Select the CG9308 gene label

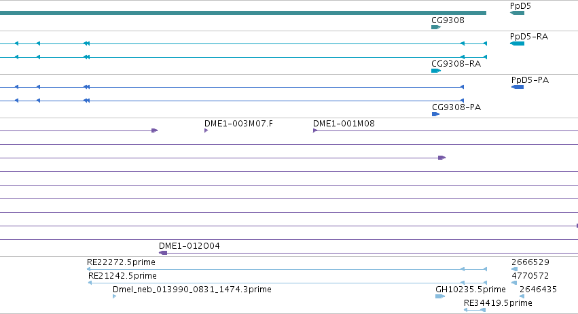click(x=448, y=20)
